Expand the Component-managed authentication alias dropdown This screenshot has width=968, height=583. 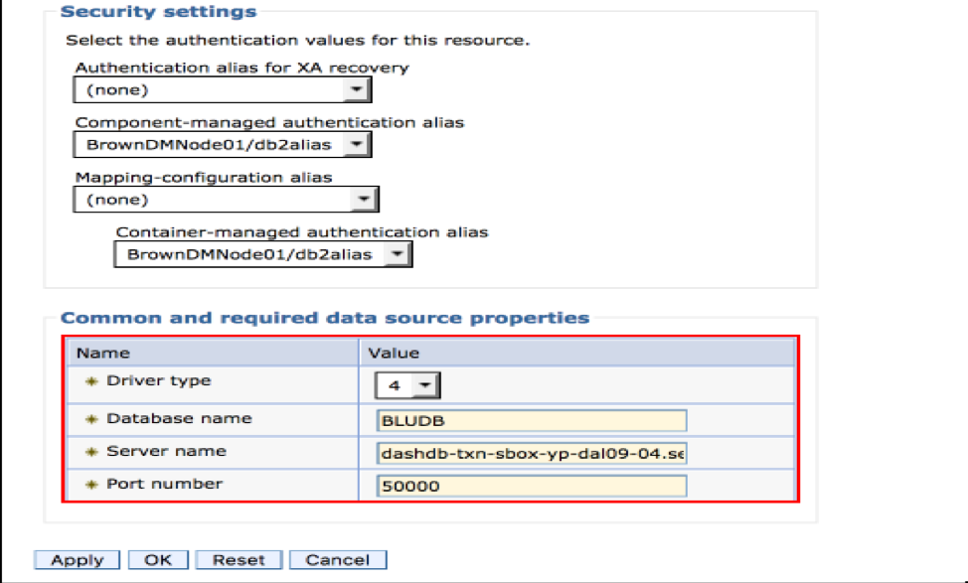click(222, 145)
